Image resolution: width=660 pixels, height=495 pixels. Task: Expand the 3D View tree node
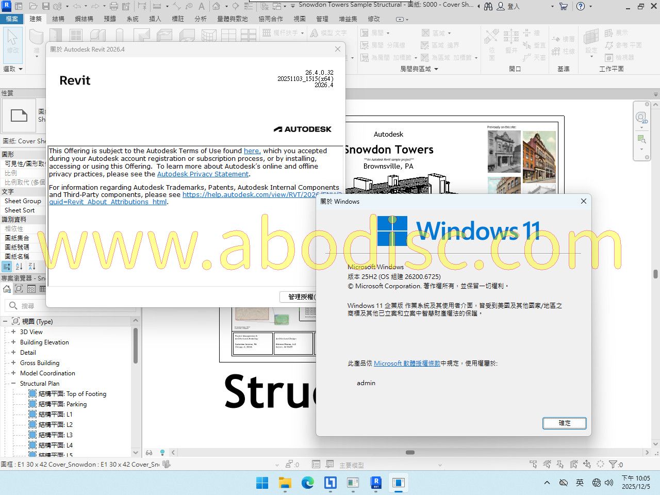pyautogui.click(x=13, y=332)
